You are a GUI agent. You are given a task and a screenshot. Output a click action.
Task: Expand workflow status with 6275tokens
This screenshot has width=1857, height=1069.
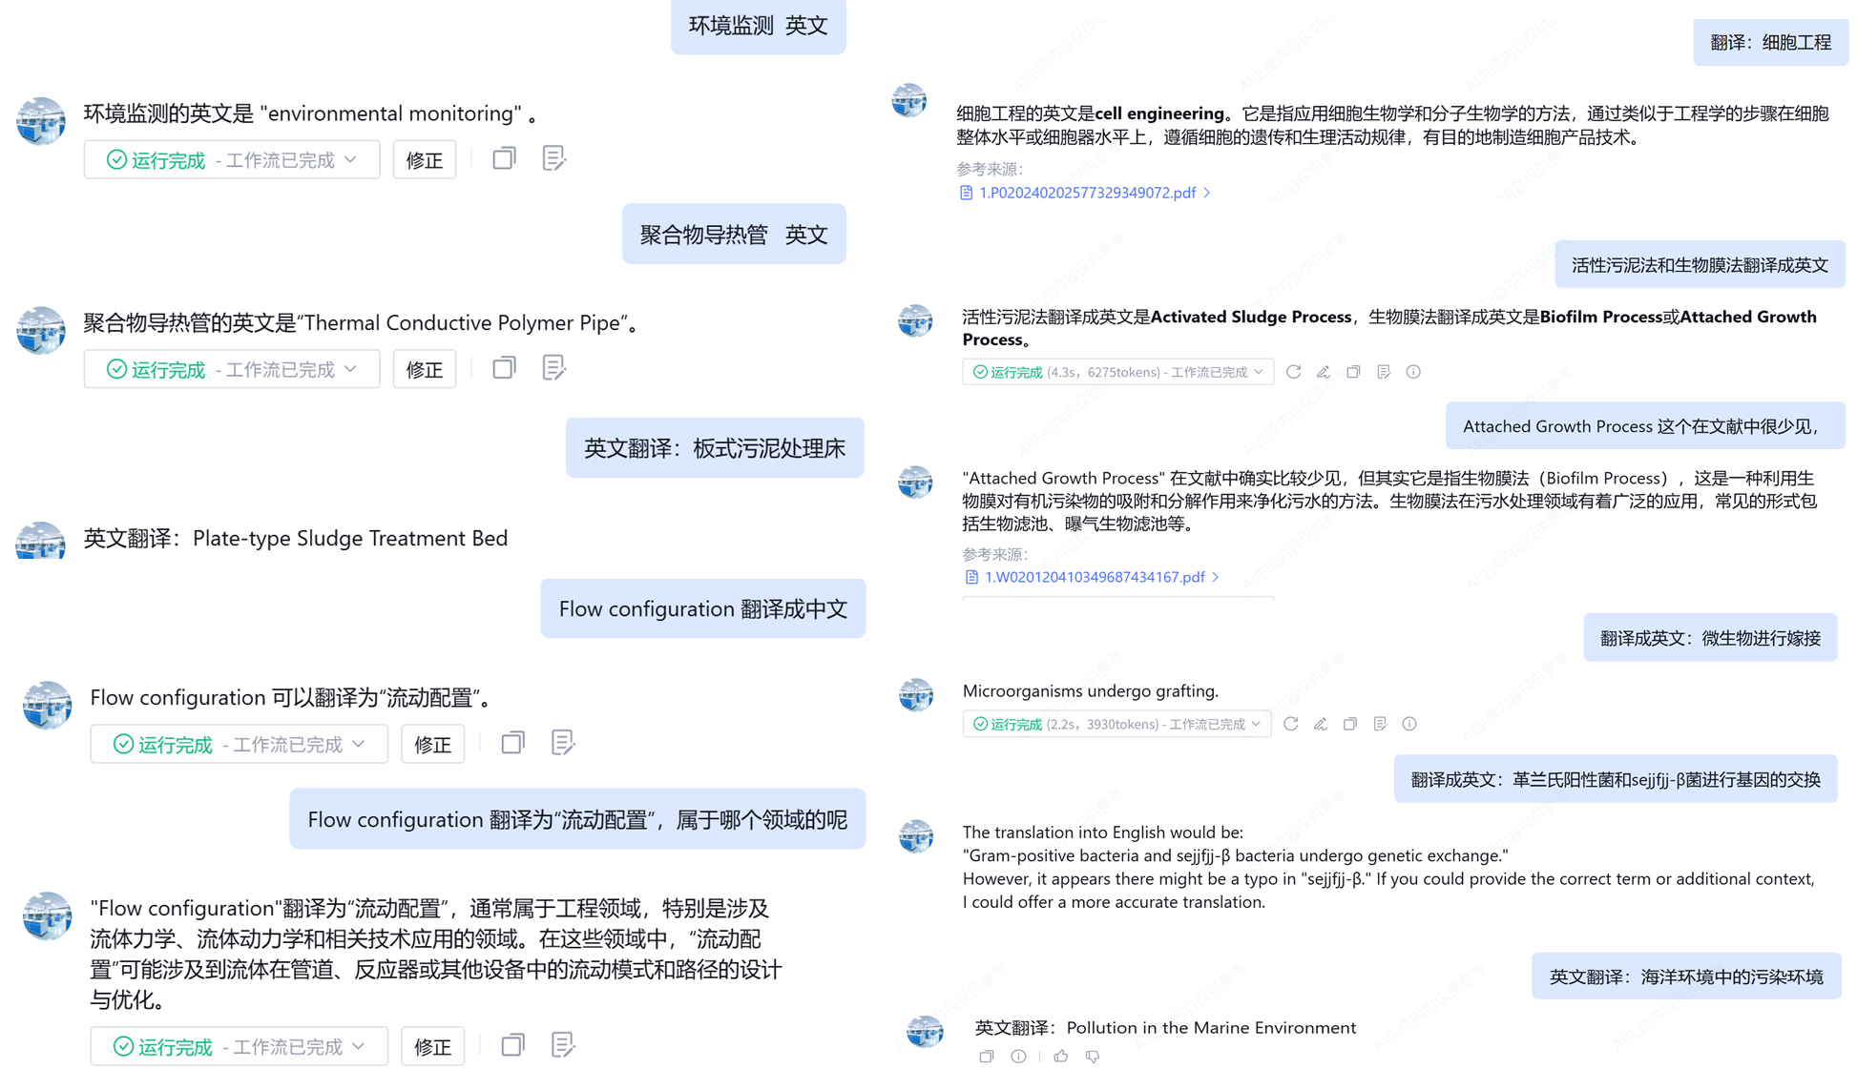pyautogui.click(x=1117, y=372)
